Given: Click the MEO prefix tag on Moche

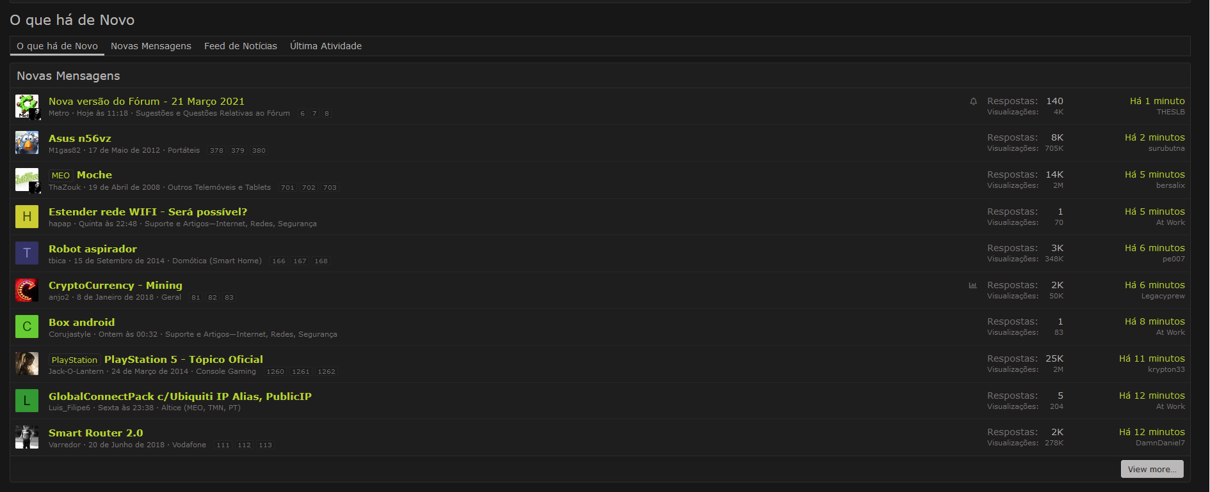Looking at the screenshot, I should pos(61,175).
